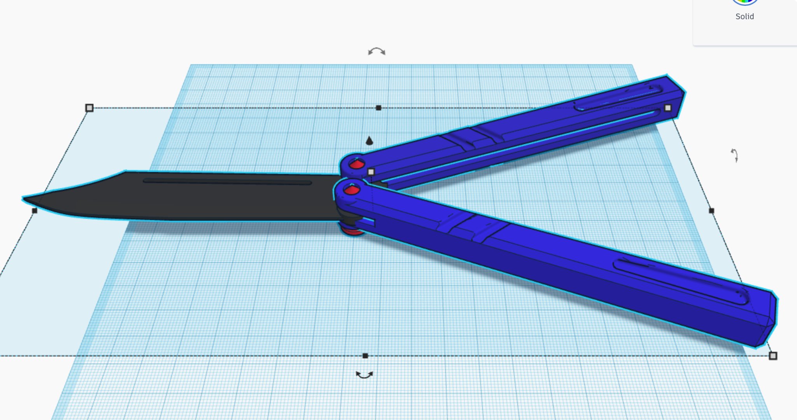Select the white corner handle on the upper blue handle tip
797x420 pixels.
pos(668,108)
